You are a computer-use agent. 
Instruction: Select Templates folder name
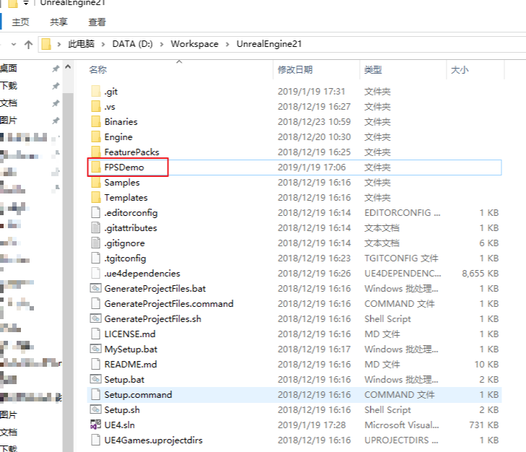(x=126, y=198)
